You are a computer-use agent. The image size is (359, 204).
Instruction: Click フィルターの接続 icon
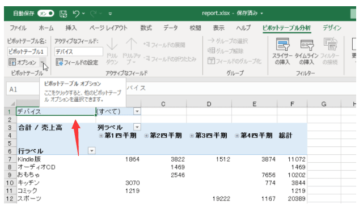pyautogui.click(x=330, y=44)
